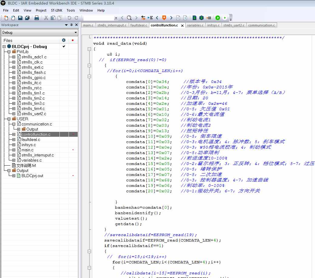Click the Navigate Forward page icon
Image resolution: width=315 pixels, height=278 pixels.
coord(185,18)
